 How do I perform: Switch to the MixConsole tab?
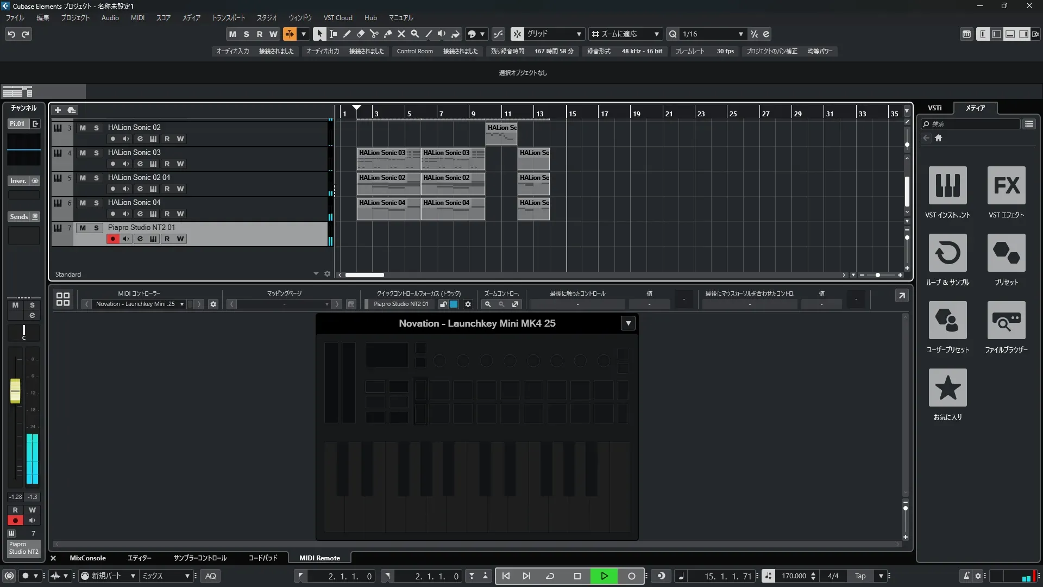pos(87,558)
